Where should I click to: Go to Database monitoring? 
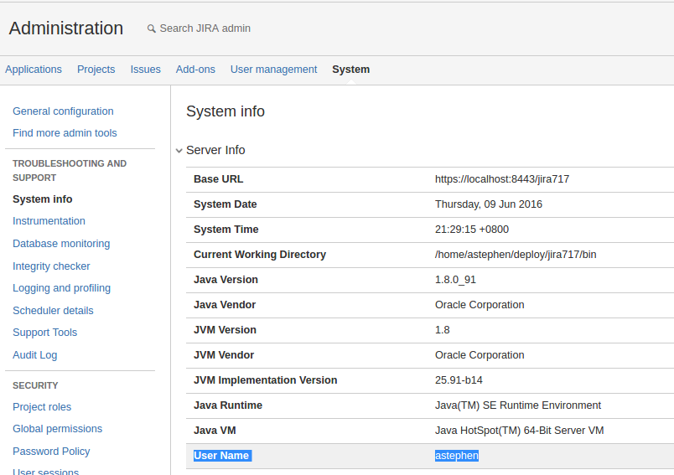[x=61, y=244]
